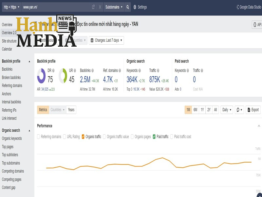Viewport: 262px width, 197px height.
Task: Open Internal backlinks in sidebar
Action: 11,102
